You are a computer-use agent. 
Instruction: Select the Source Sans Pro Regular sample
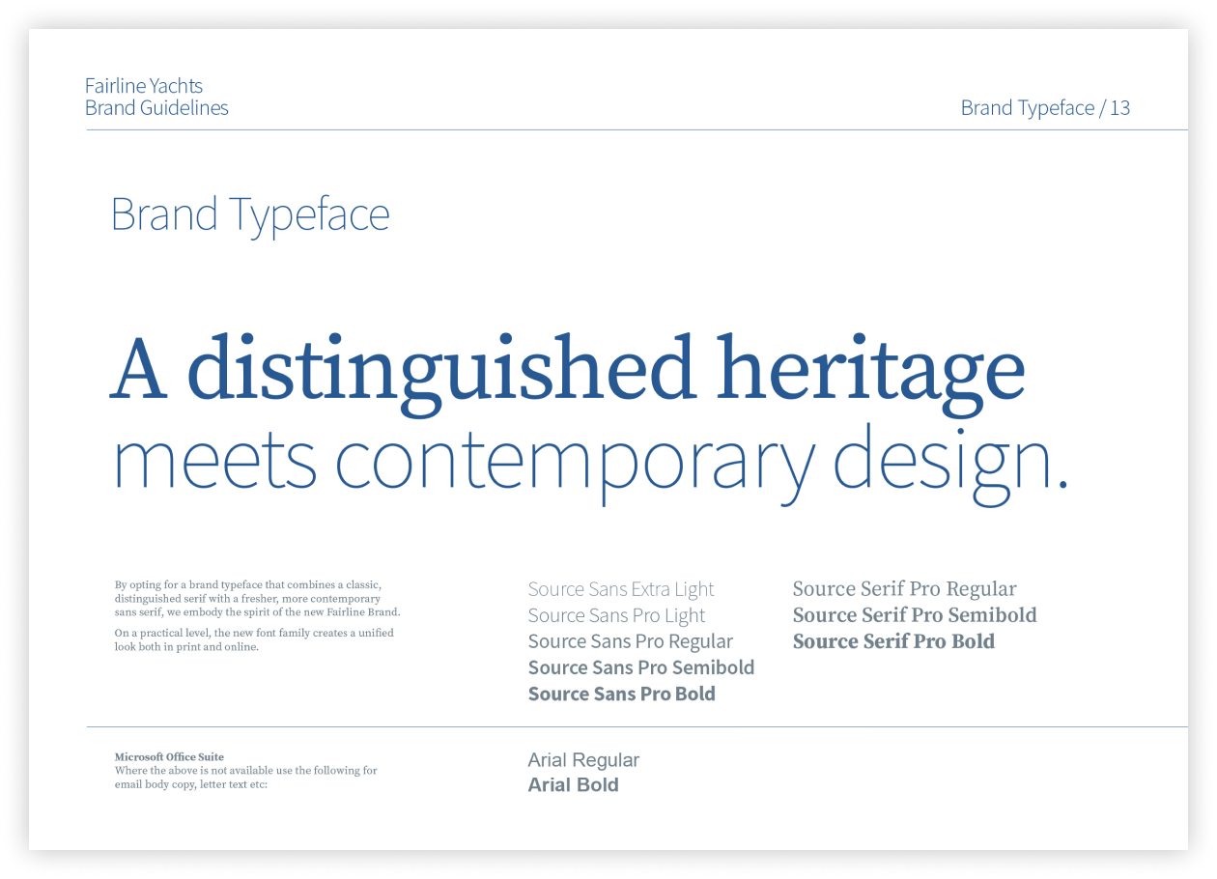[x=630, y=641]
